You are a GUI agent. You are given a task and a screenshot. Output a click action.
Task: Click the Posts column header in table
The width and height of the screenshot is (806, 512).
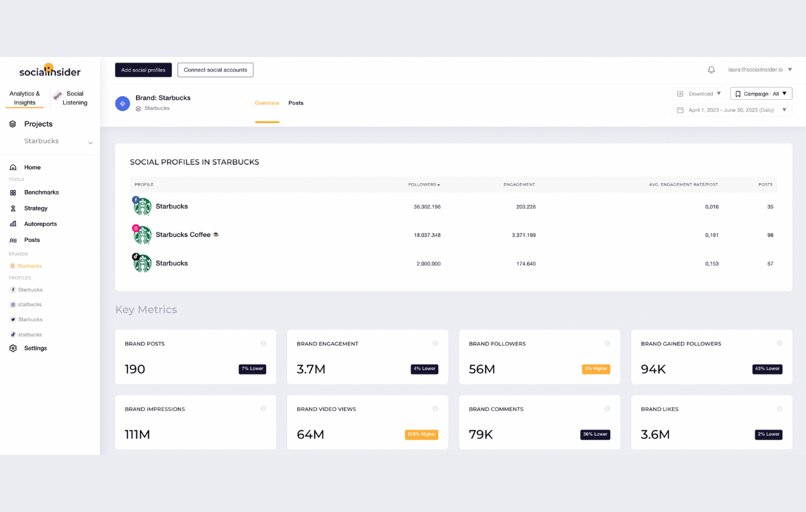click(x=766, y=184)
